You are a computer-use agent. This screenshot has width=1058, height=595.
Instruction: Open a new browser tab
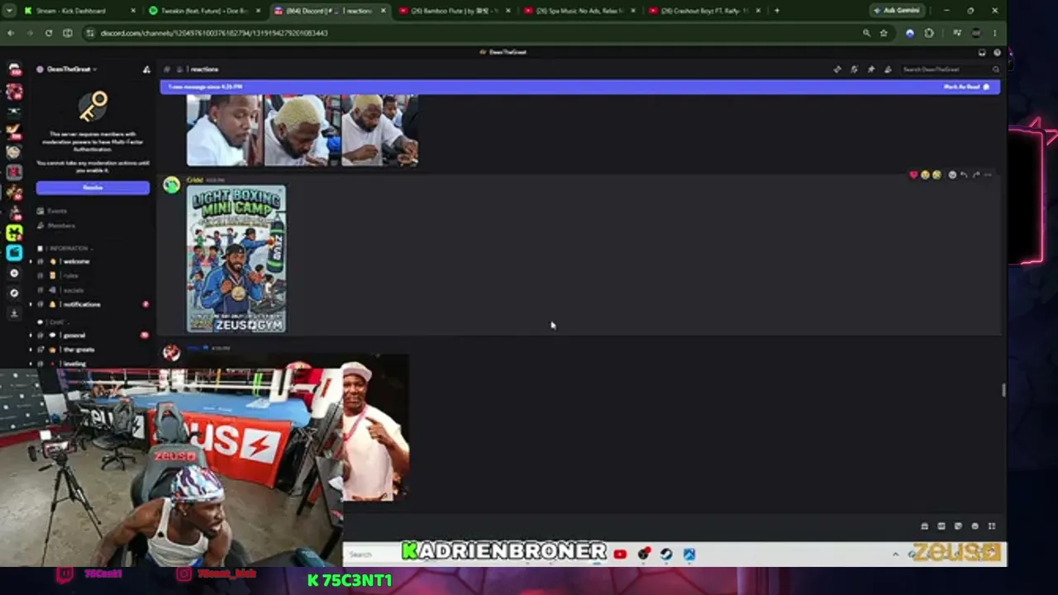777,11
